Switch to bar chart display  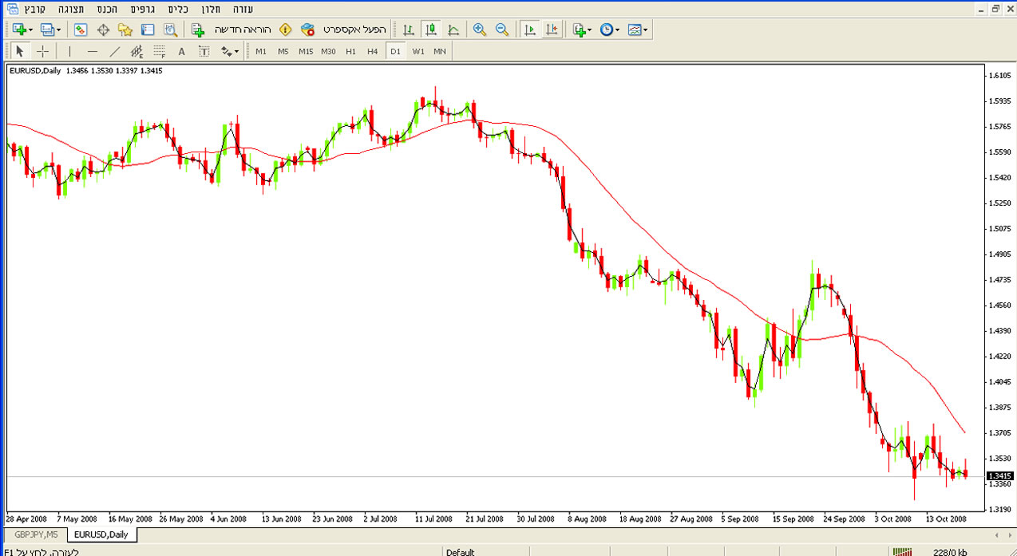tap(408, 30)
